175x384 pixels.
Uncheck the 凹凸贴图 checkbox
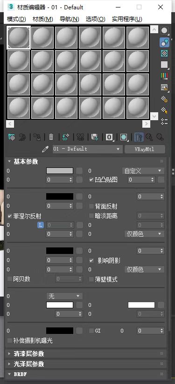pyautogui.click(x=91, y=180)
